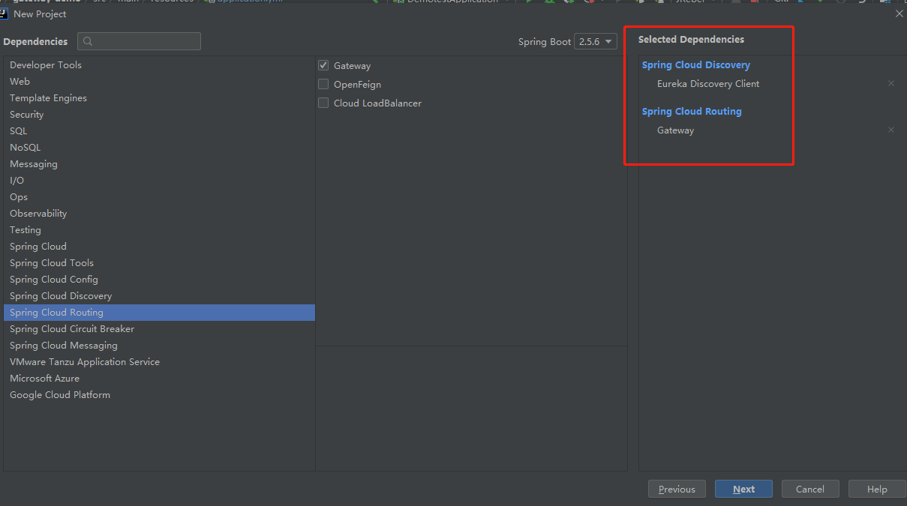
Task: Select the SQL category
Action: [159, 131]
